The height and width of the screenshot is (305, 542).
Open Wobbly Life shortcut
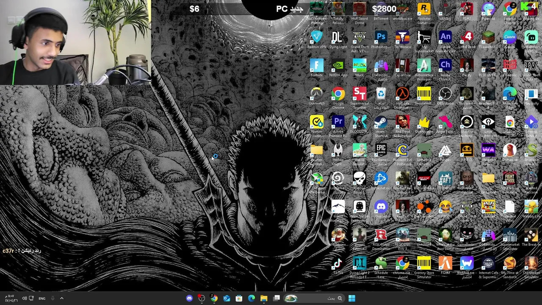[x=531, y=210]
